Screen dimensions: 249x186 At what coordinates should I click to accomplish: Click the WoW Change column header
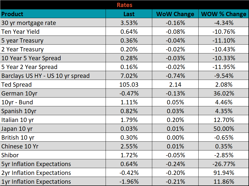click(175, 14)
